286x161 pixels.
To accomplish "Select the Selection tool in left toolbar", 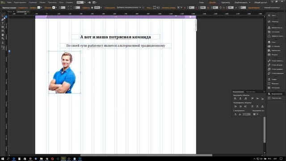I will [3, 16].
